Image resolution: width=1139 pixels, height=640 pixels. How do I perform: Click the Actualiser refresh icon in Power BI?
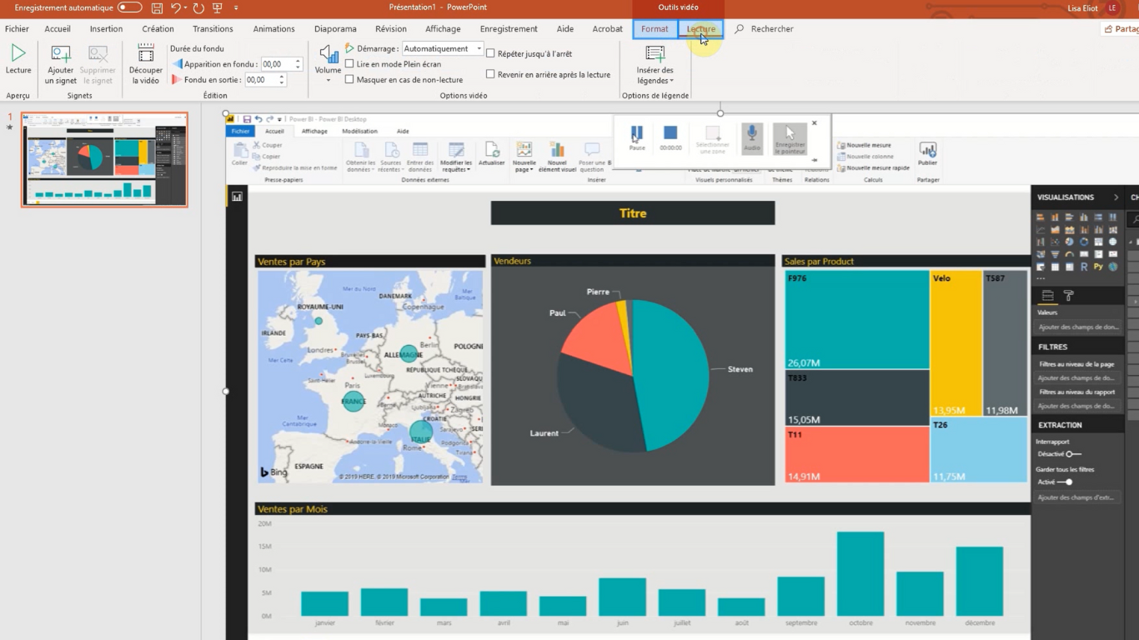point(492,150)
